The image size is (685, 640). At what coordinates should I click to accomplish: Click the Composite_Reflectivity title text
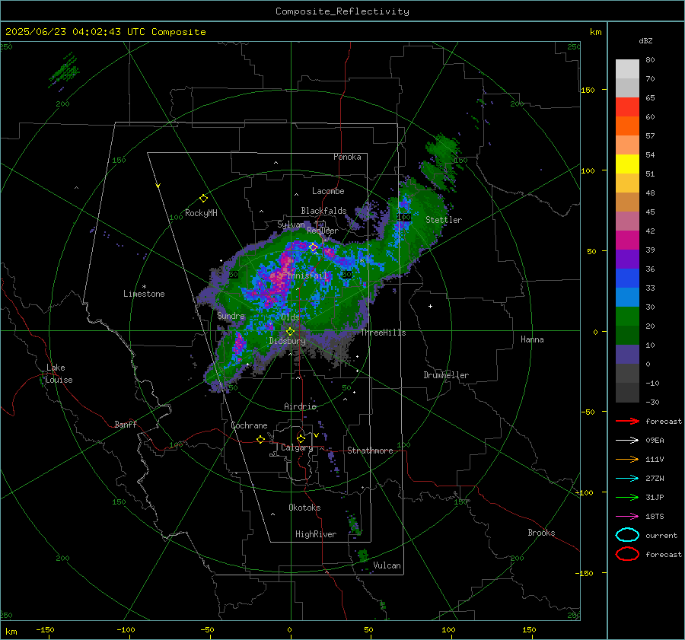(x=342, y=11)
